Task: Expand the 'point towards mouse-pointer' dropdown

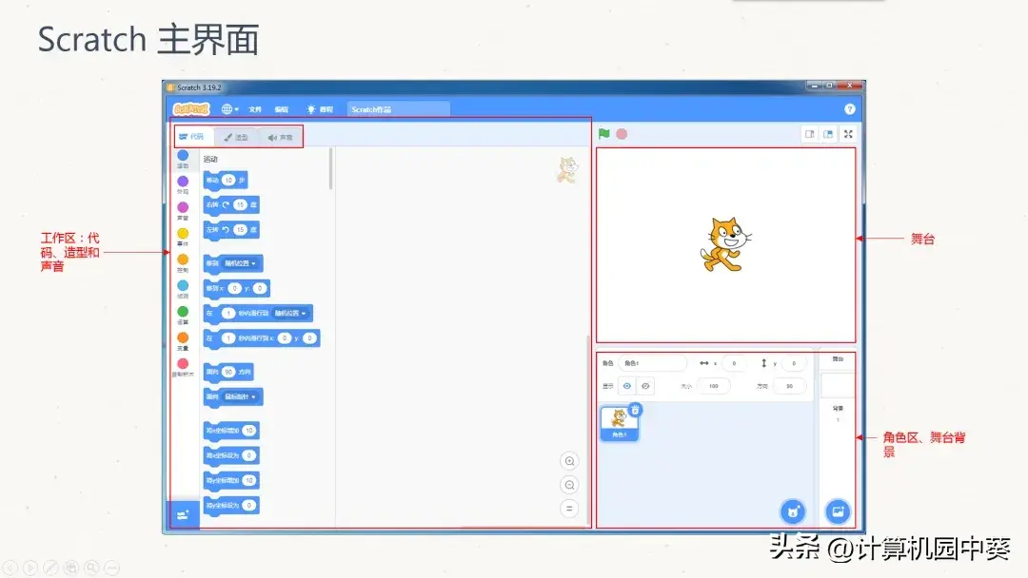Action: (x=240, y=396)
